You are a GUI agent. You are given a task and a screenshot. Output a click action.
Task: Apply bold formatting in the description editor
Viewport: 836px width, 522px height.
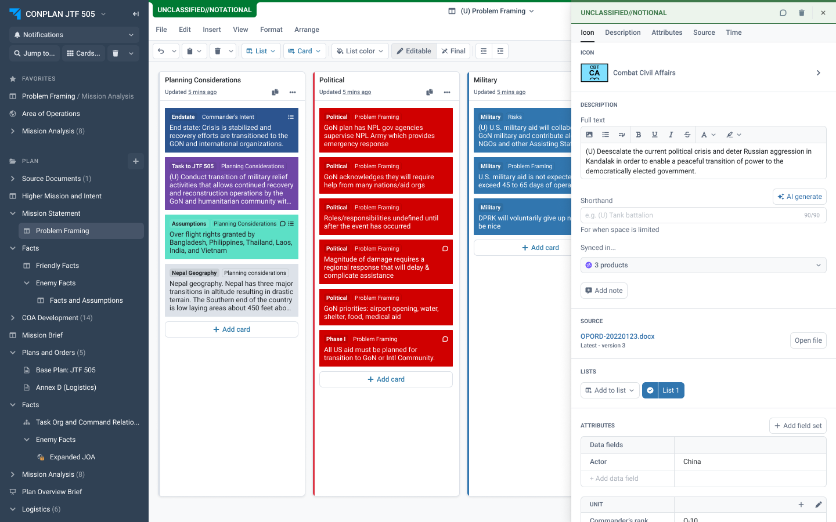point(639,135)
